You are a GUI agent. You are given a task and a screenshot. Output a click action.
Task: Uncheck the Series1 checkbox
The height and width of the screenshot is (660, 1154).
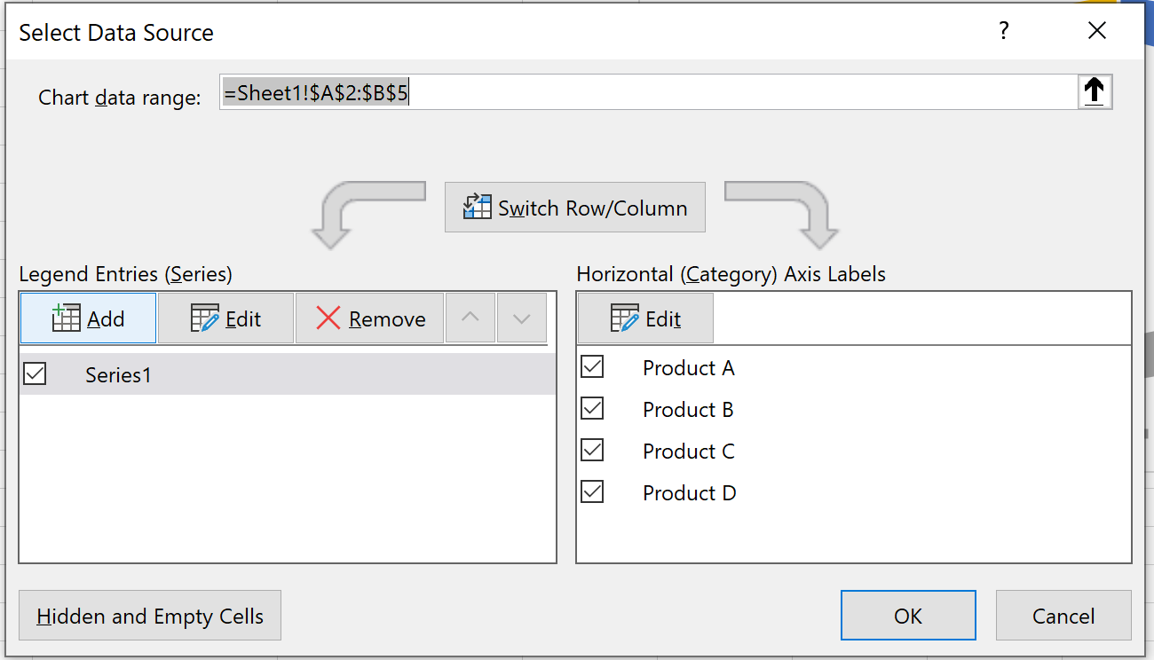[x=35, y=374]
